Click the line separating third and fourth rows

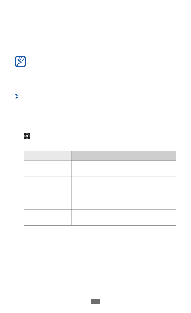pyautogui.click(x=100, y=209)
